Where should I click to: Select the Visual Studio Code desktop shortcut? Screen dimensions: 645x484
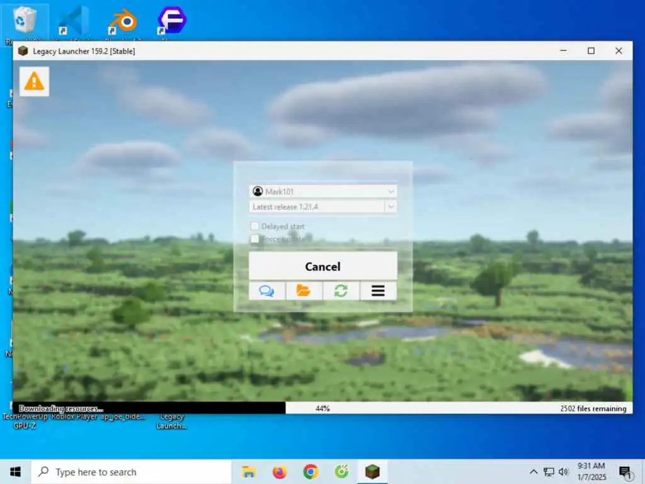click(x=74, y=21)
